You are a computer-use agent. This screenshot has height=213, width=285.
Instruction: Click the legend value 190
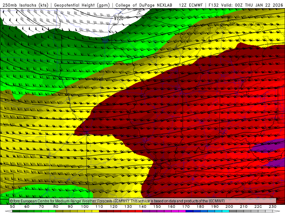(215, 207)
